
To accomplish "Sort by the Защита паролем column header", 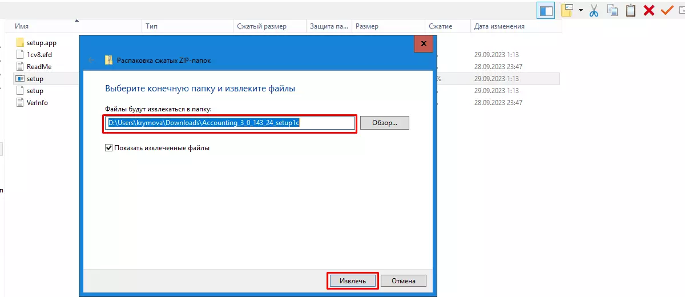I will 329,26.
